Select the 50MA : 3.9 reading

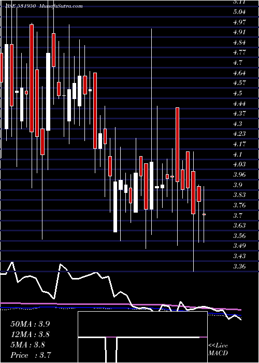tap(30, 324)
